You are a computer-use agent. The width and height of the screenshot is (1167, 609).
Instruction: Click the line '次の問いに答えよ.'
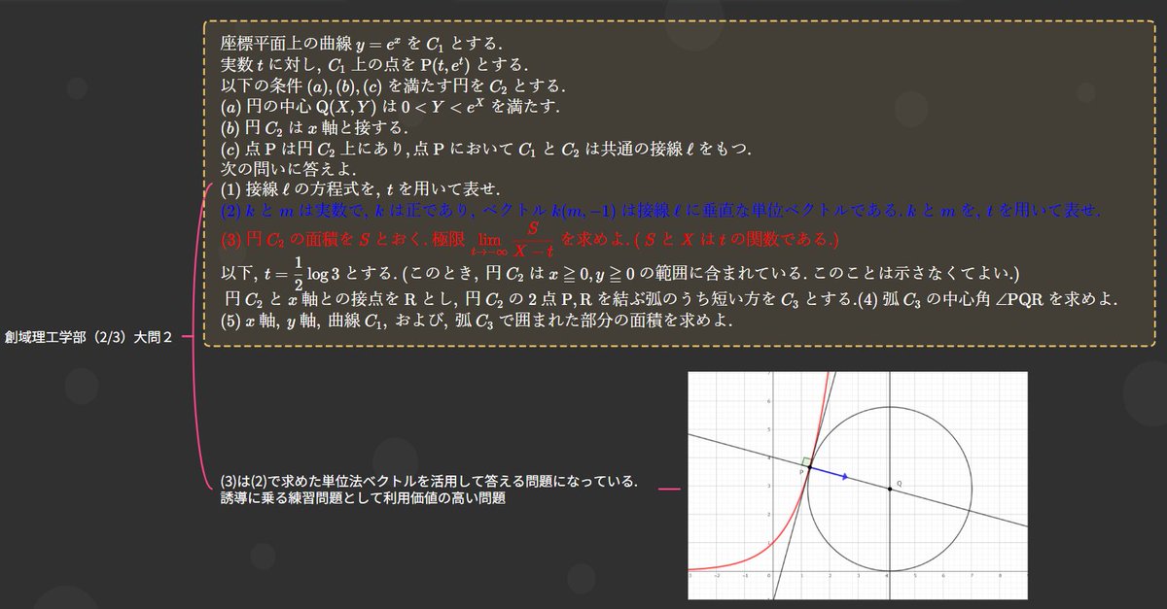pos(283,168)
